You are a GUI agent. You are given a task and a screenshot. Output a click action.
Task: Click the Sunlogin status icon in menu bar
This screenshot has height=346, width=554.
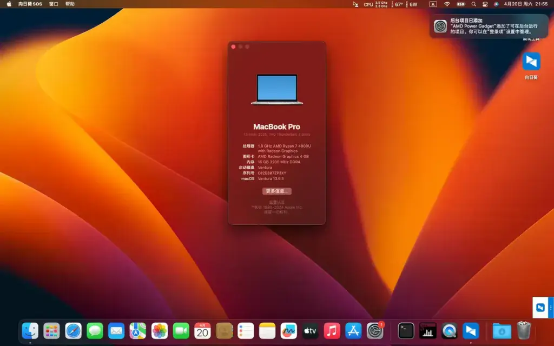coord(355,4)
